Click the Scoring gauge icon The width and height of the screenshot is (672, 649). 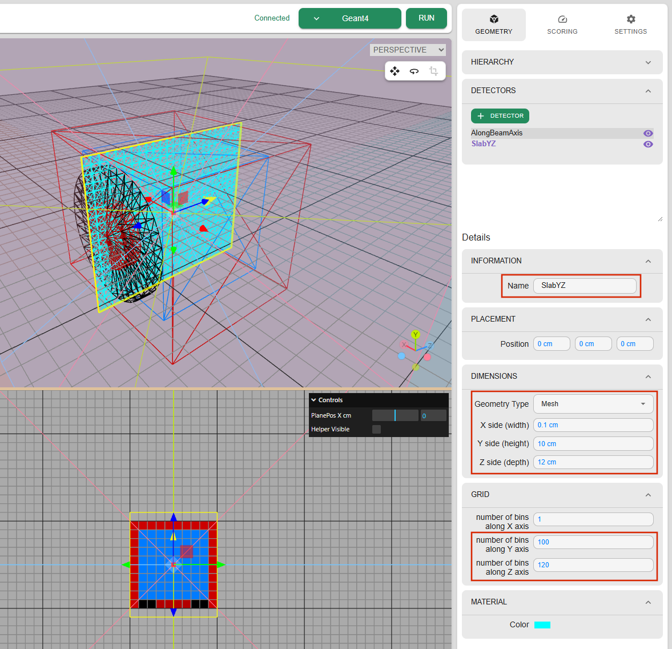click(x=562, y=19)
